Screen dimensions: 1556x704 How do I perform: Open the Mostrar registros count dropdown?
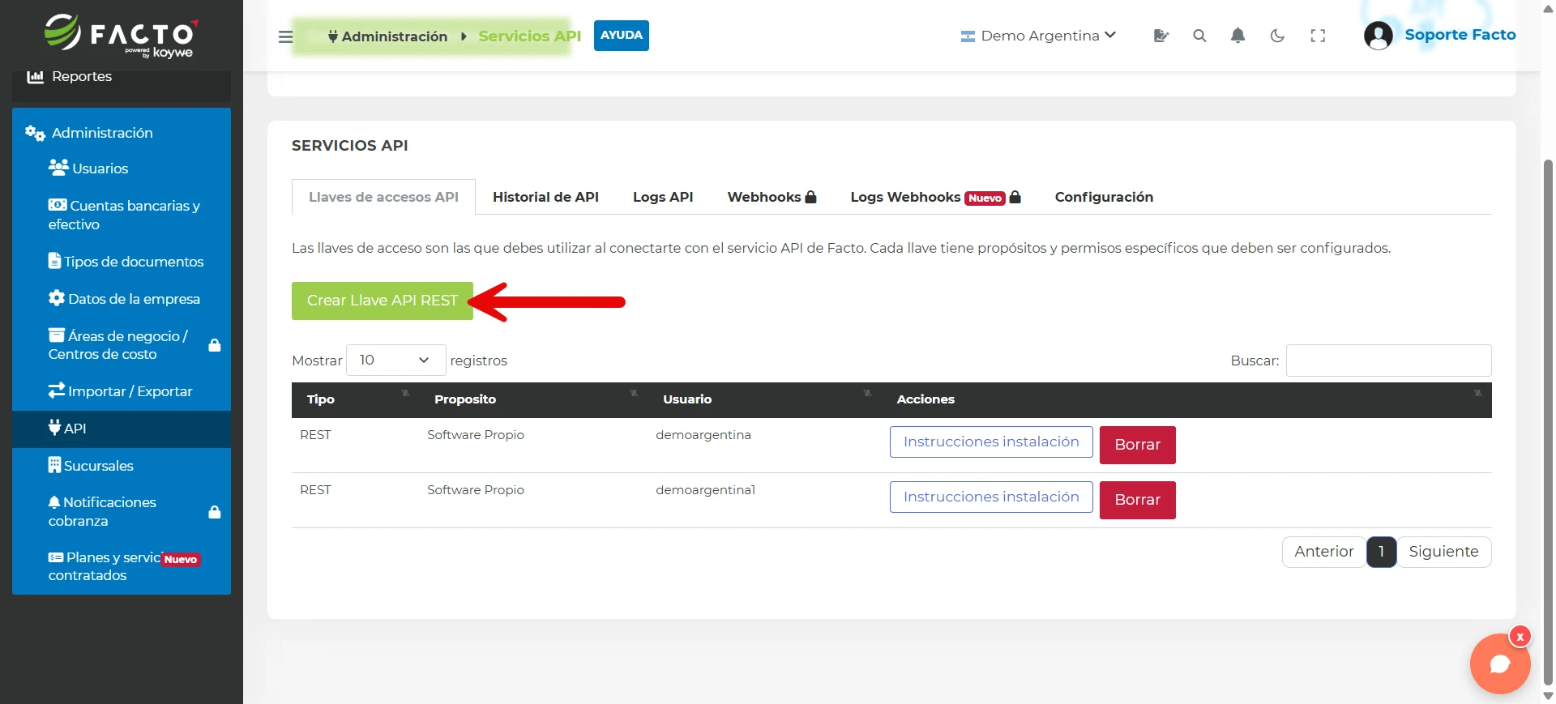(x=395, y=361)
